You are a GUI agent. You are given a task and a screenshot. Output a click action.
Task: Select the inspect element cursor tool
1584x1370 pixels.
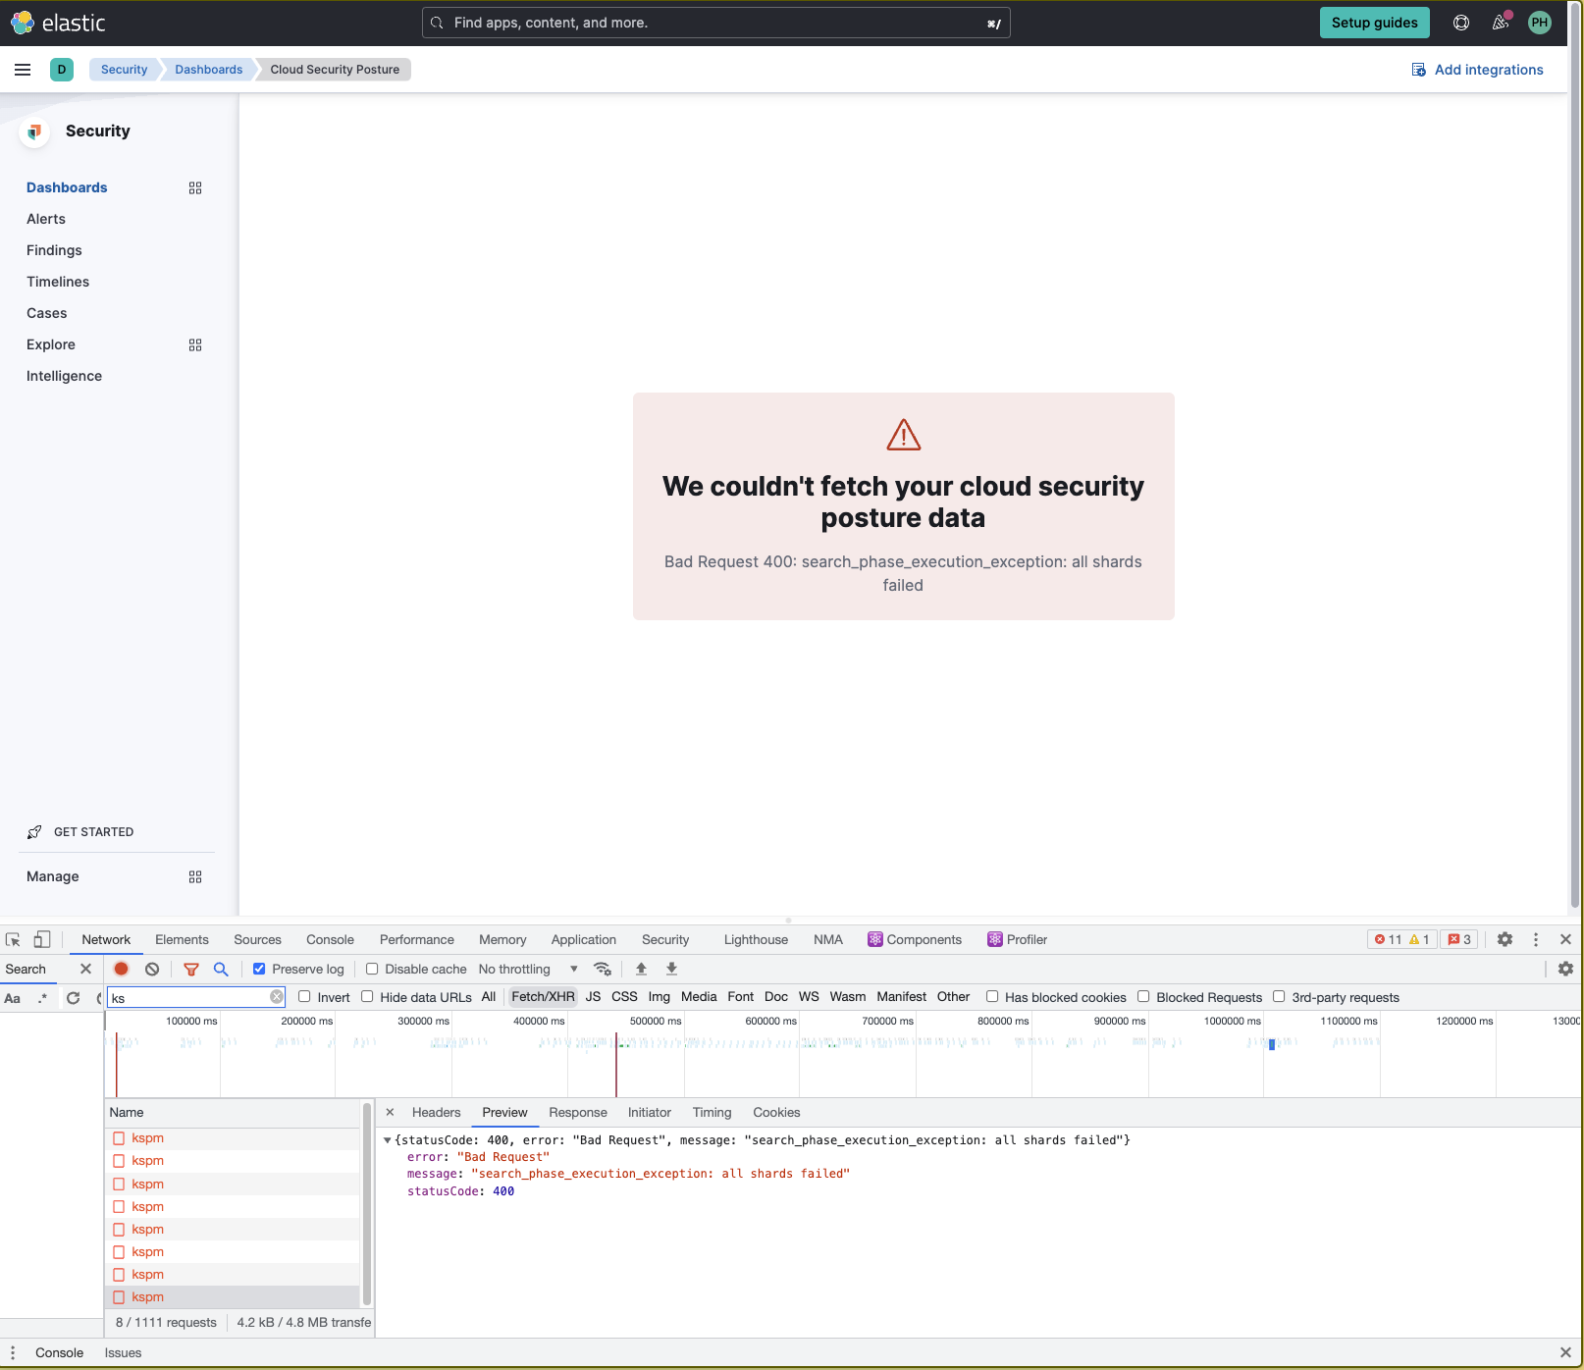13,939
